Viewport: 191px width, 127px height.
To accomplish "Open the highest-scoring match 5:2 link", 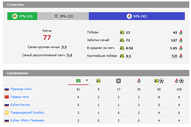I will [69, 55].
